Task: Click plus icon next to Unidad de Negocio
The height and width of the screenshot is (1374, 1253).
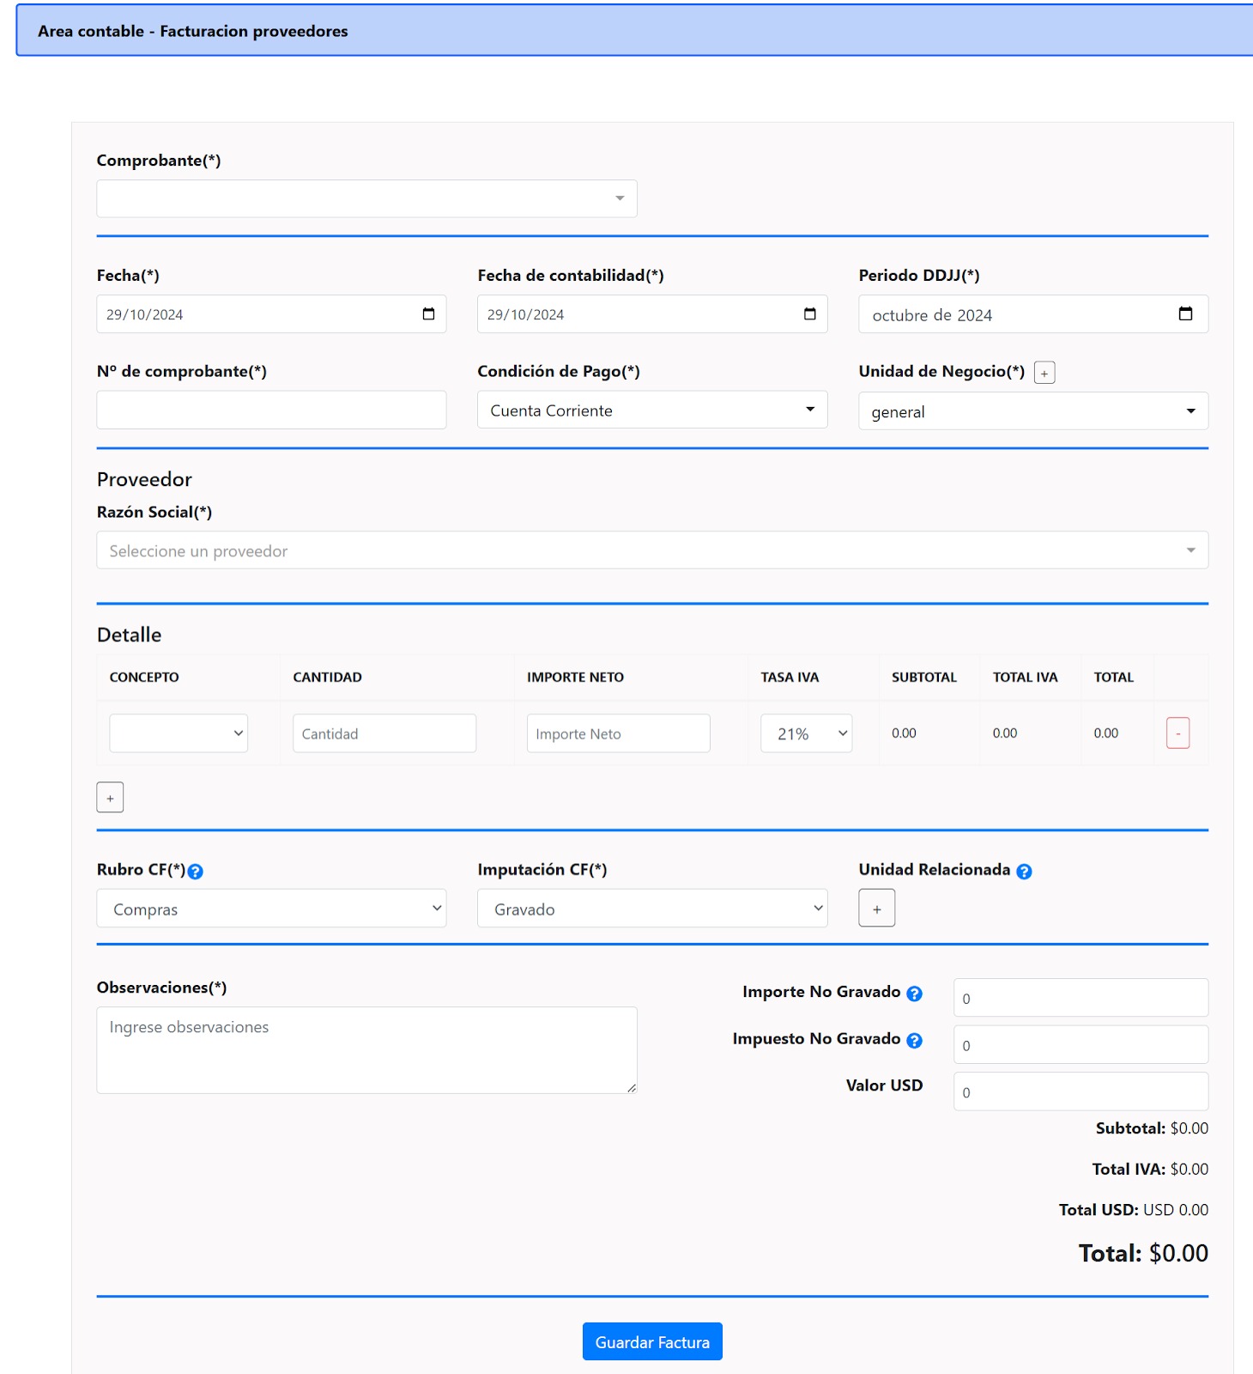Action: [x=1044, y=373]
